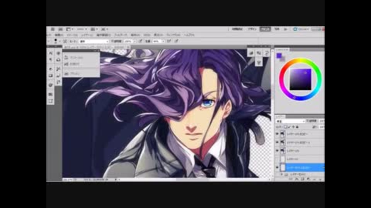This screenshot has height=208, width=371.
Task: Open the flow slider arrow in options bar
Action: click(163, 41)
